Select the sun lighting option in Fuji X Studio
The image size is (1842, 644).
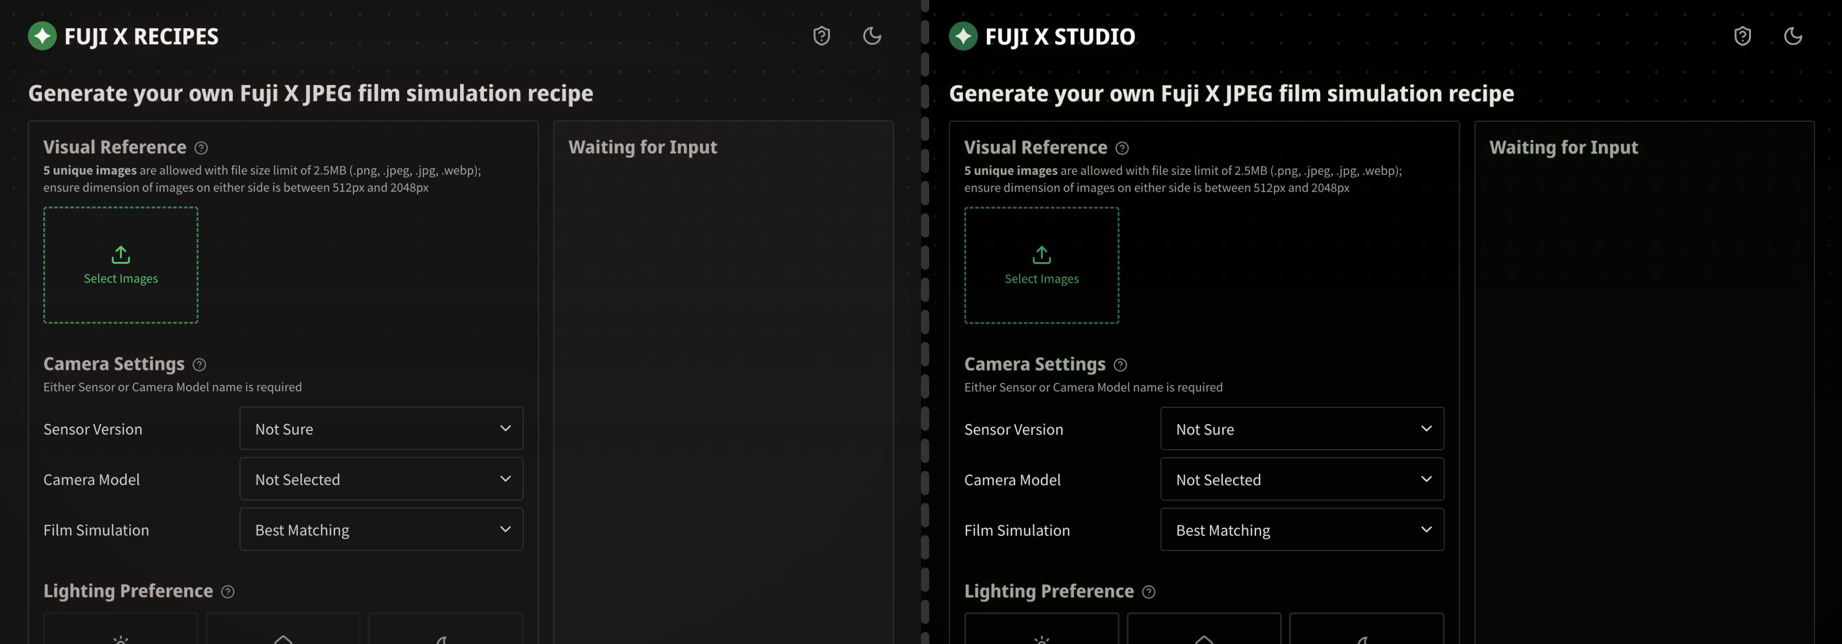click(1042, 629)
